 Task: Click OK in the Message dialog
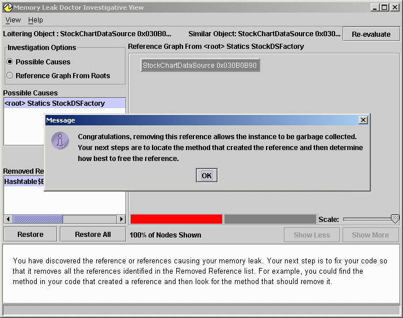coord(207,176)
